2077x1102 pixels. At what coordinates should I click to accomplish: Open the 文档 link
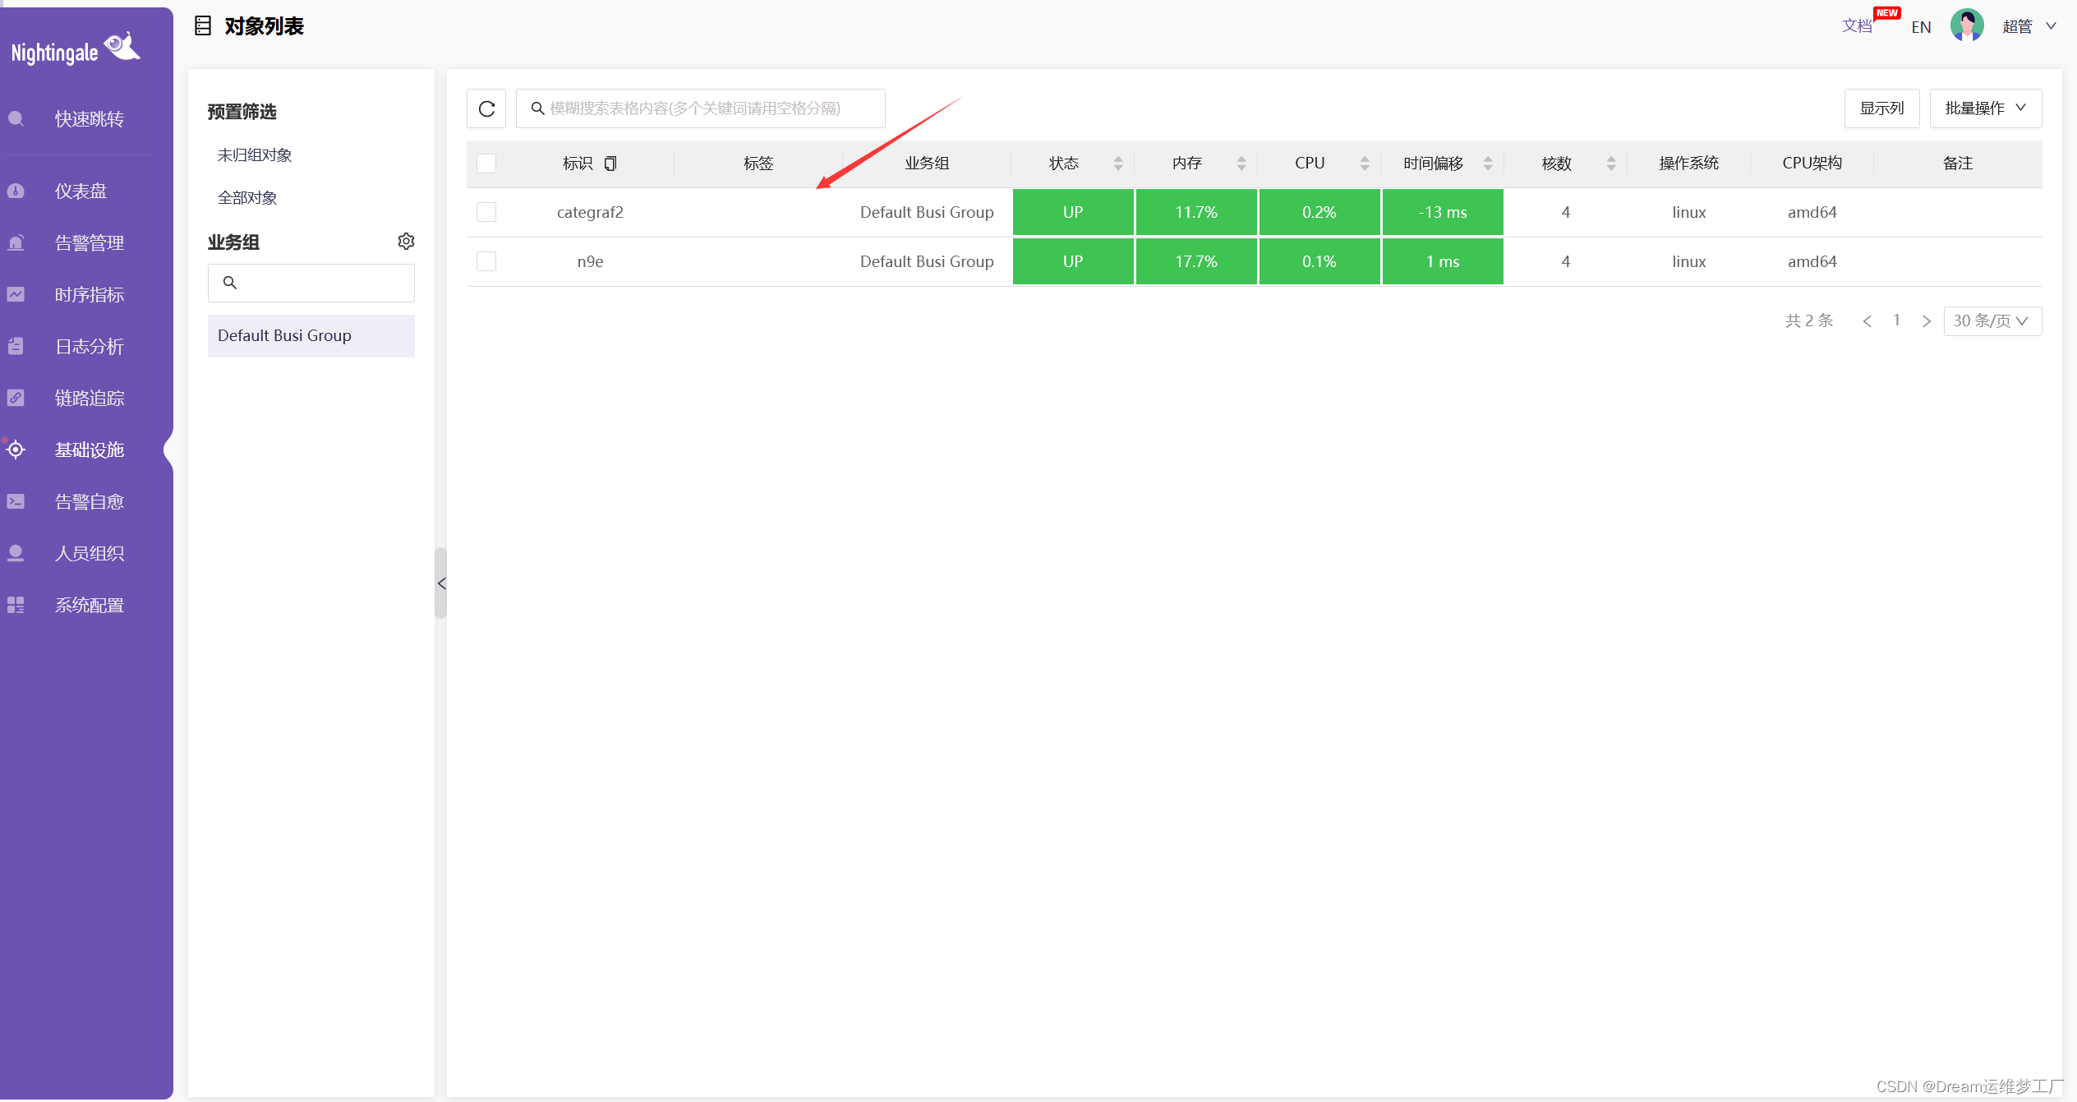pos(1856,26)
